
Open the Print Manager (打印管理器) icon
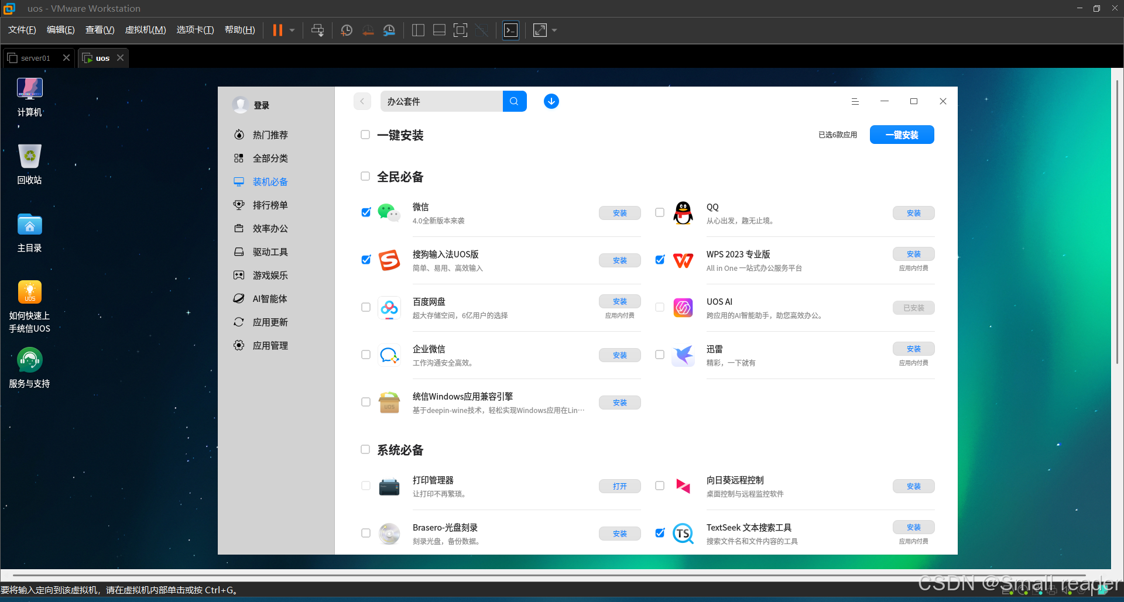pos(389,486)
